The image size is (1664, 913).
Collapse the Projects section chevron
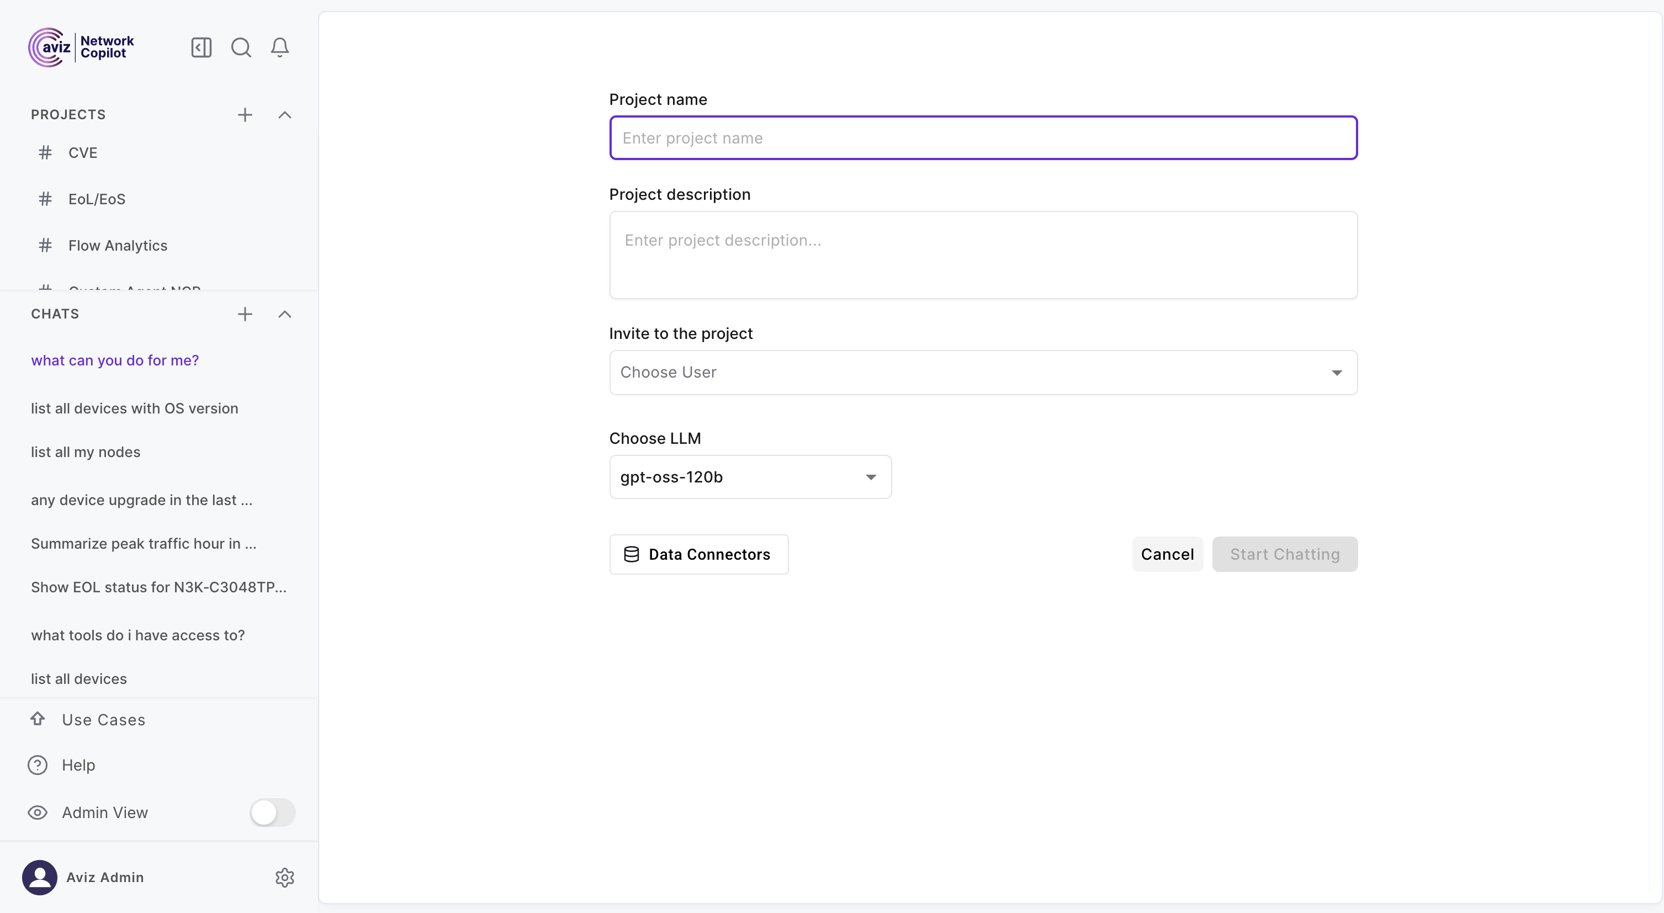click(x=285, y=115)
